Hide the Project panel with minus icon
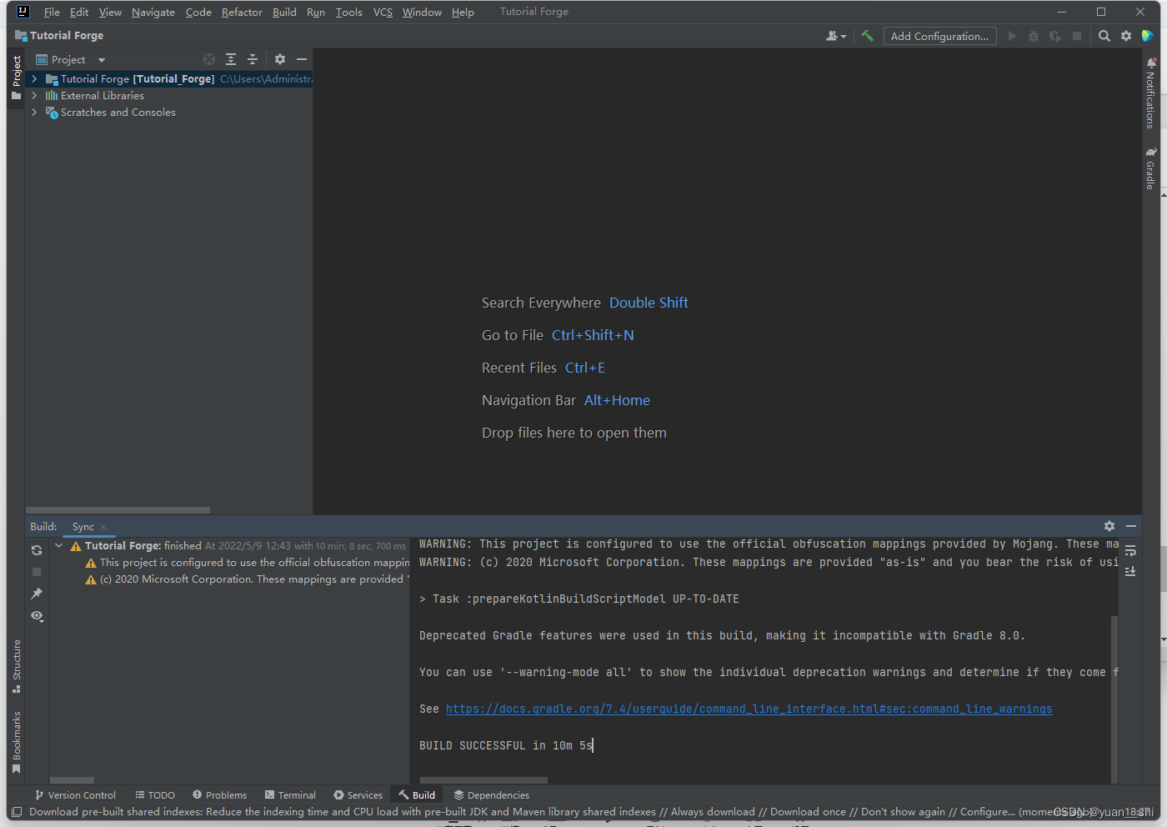This screenshot has width=1167, height=827. tap(302, 59)
